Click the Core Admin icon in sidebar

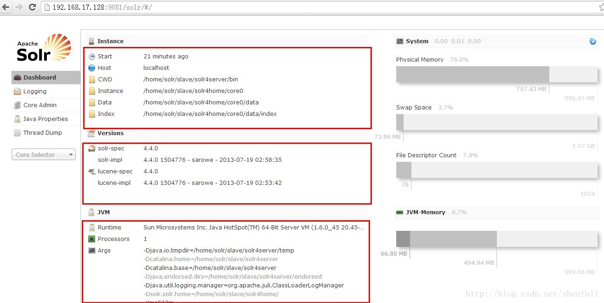pyautogui.click(x=17, y=105)
